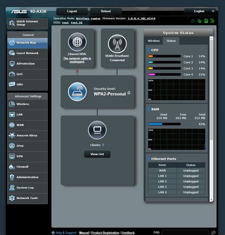Image resolution: width=225 pixels, height=235 pixels.
Task: Select the Network Map menu item label
Action: 26,43
